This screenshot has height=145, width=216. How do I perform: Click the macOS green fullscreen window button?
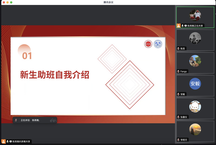11,2
